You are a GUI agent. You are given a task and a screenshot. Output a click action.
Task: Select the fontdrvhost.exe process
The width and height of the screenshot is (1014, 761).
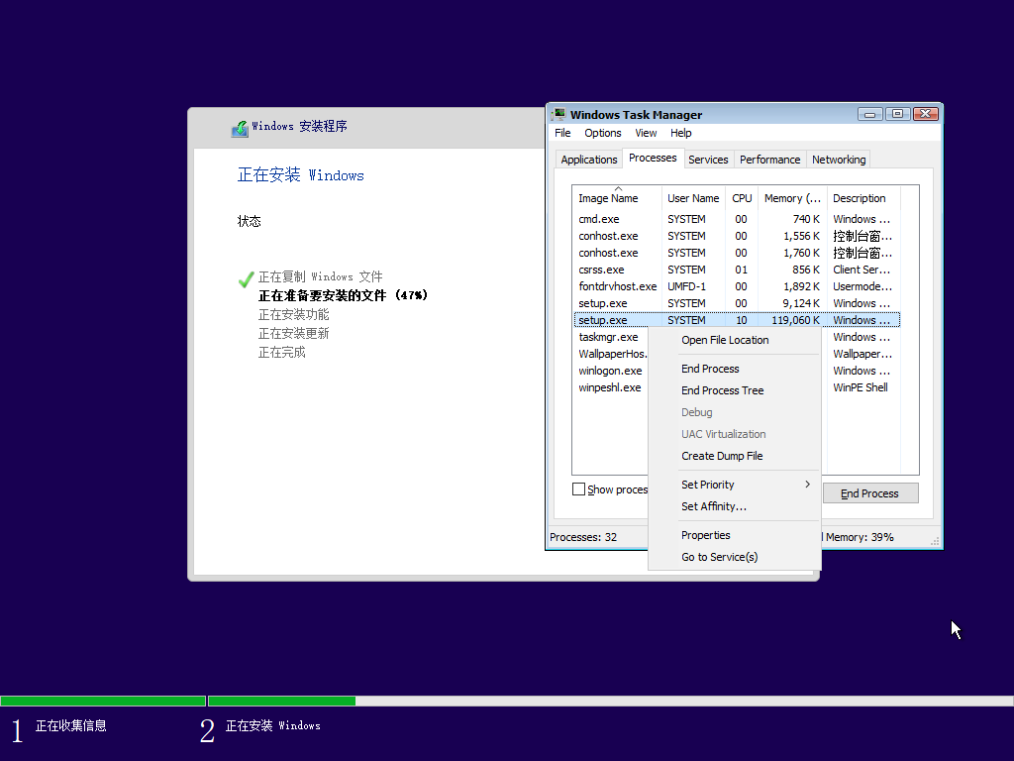[737, 286]
